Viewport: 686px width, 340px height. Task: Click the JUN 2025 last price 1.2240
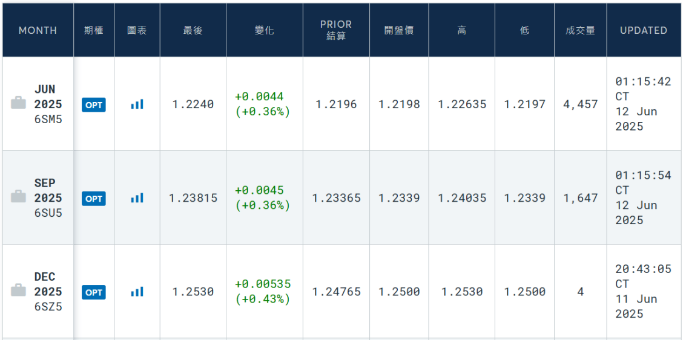[x=193, y=104]
